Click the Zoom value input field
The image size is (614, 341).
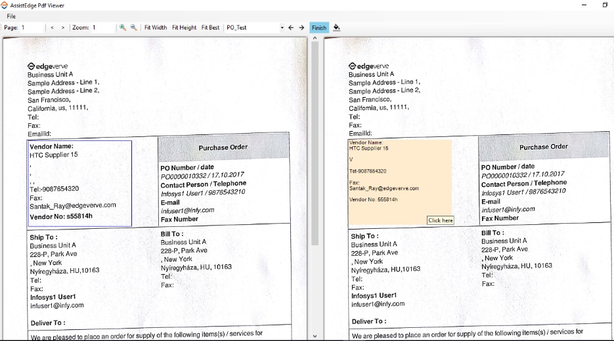point(102,28)
